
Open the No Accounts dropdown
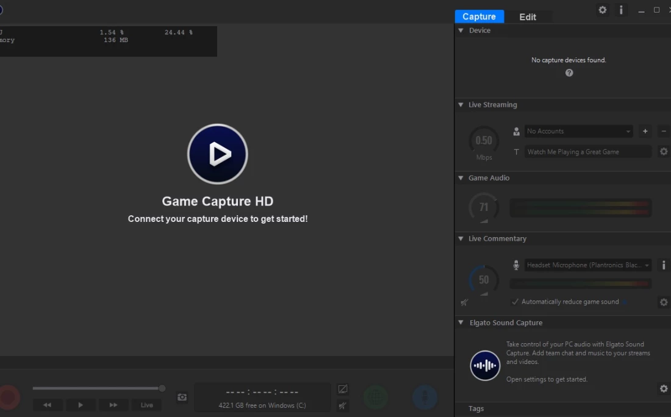[x=578, y=131]
